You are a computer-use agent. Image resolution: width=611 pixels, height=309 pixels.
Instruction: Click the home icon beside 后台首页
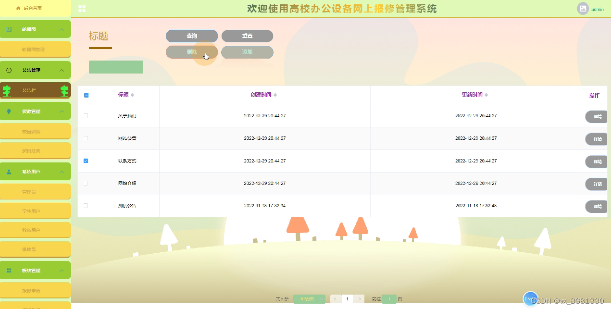(x=18, y=8)
